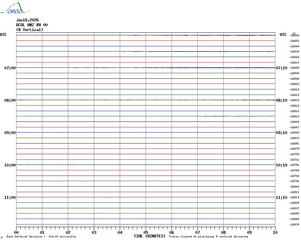Click the 05 minute tick on bottom axis

point(146,232)
